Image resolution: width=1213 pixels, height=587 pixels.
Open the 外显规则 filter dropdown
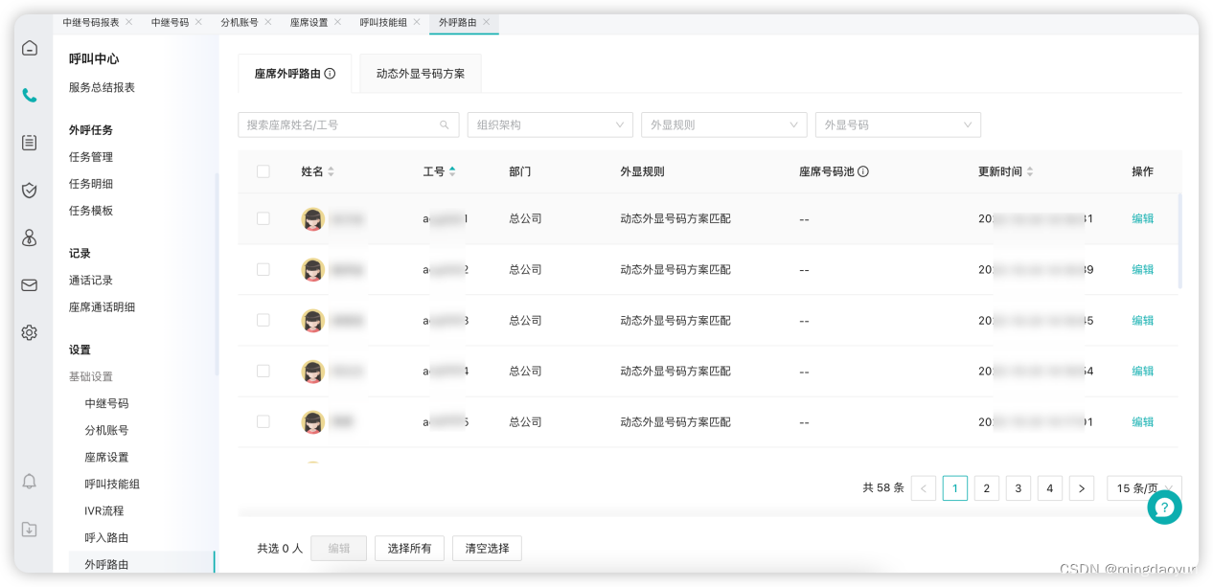point(724,124)
